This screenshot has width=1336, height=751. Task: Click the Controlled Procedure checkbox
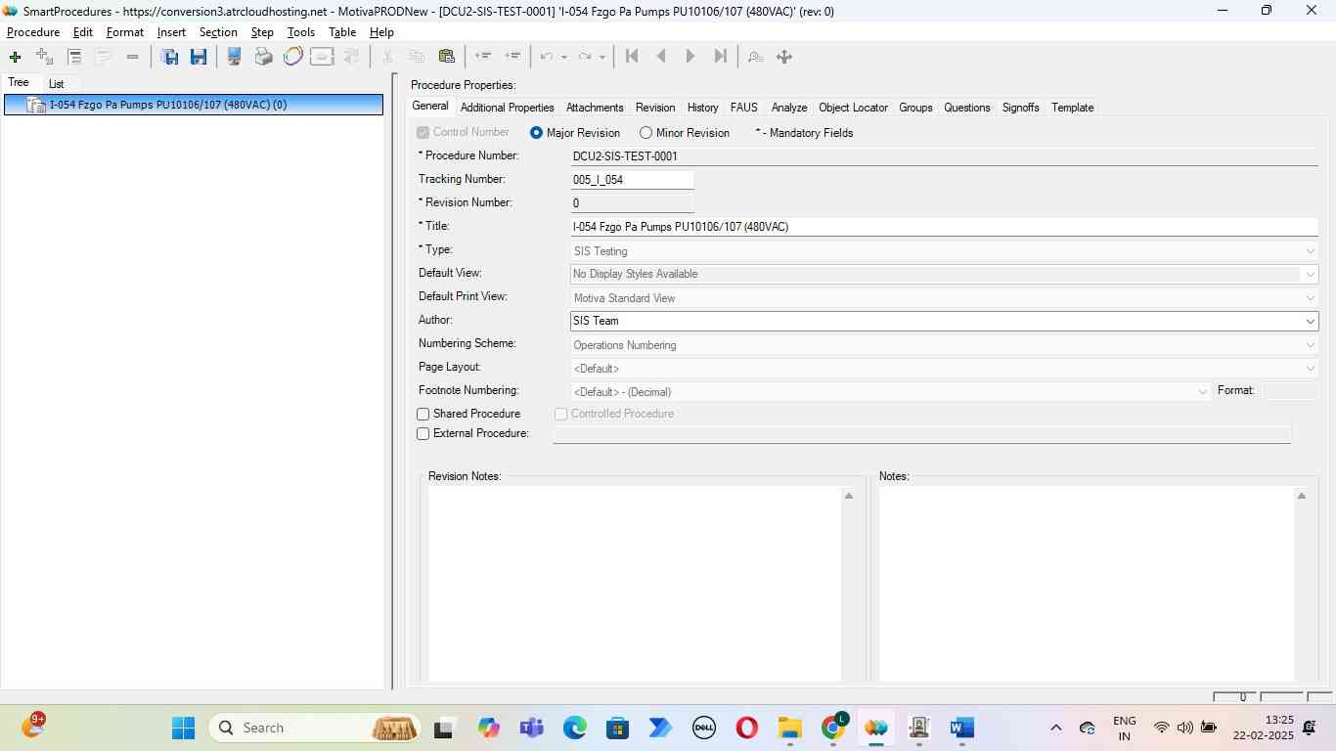561,415
